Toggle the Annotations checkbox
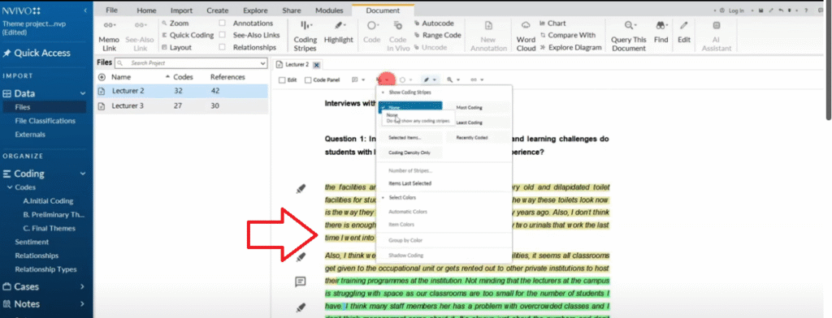 223,24
